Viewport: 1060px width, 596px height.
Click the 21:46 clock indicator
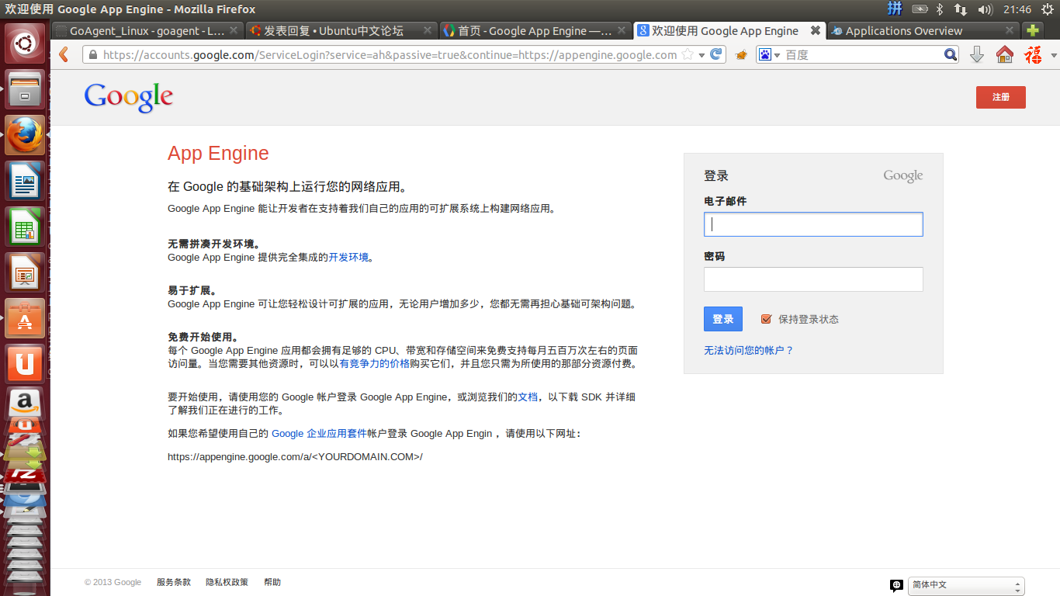coord(1017,9)
